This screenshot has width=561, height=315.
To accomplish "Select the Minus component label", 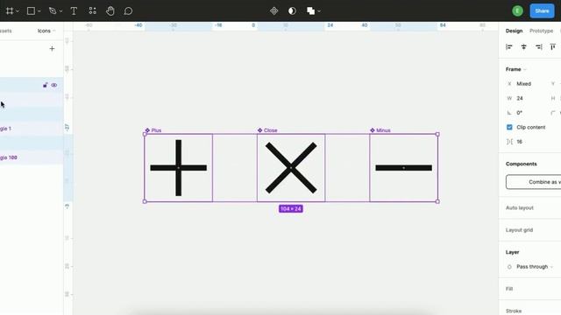I will tap(383, 130).
